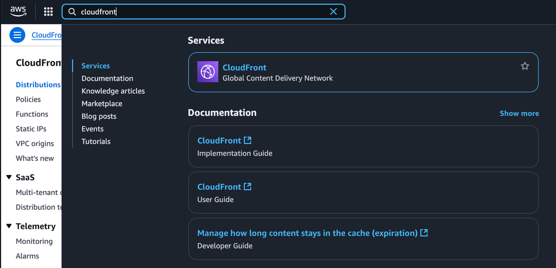Click external link icon beside Implementation Guide
This screenshot has width=556, height=268.
[x=247, y=140]
